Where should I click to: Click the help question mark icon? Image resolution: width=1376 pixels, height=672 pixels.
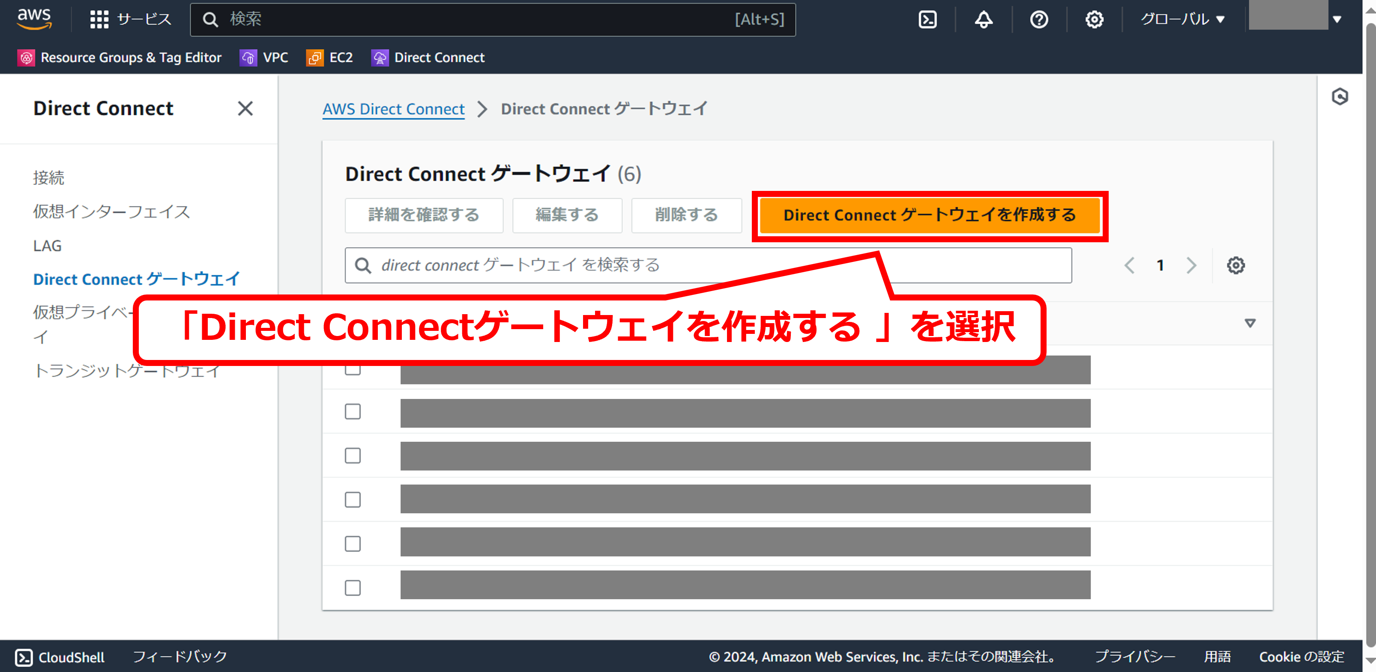(1038, 20)
